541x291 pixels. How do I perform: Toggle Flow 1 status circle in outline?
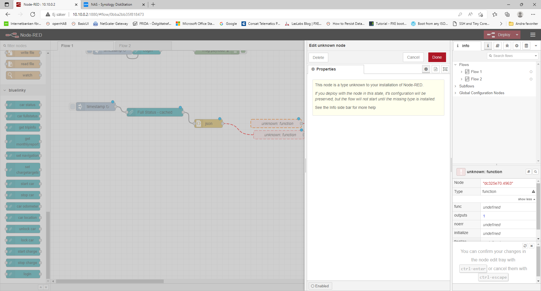click(x=531, y=72)
